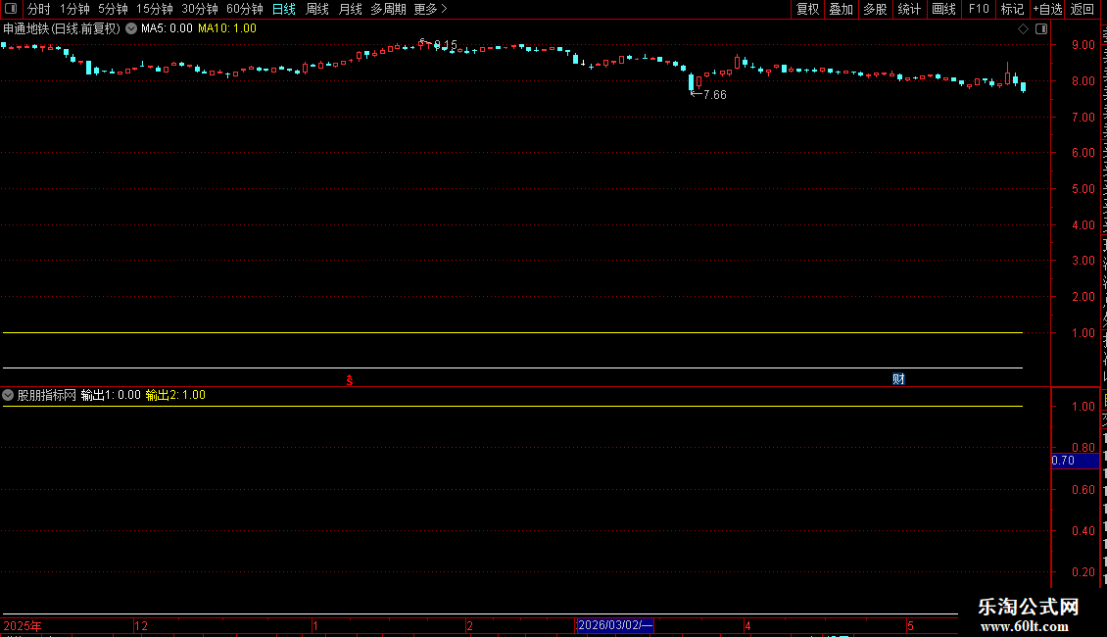Click the 输出2: 1.00 value
The height and width of the screenshot is (637, 1107).
click(175, 396)
